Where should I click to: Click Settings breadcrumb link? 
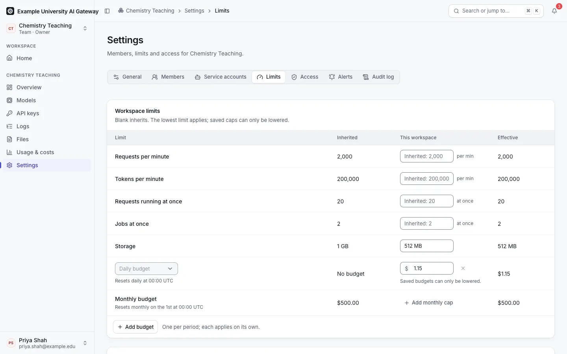tap(195, 11)
